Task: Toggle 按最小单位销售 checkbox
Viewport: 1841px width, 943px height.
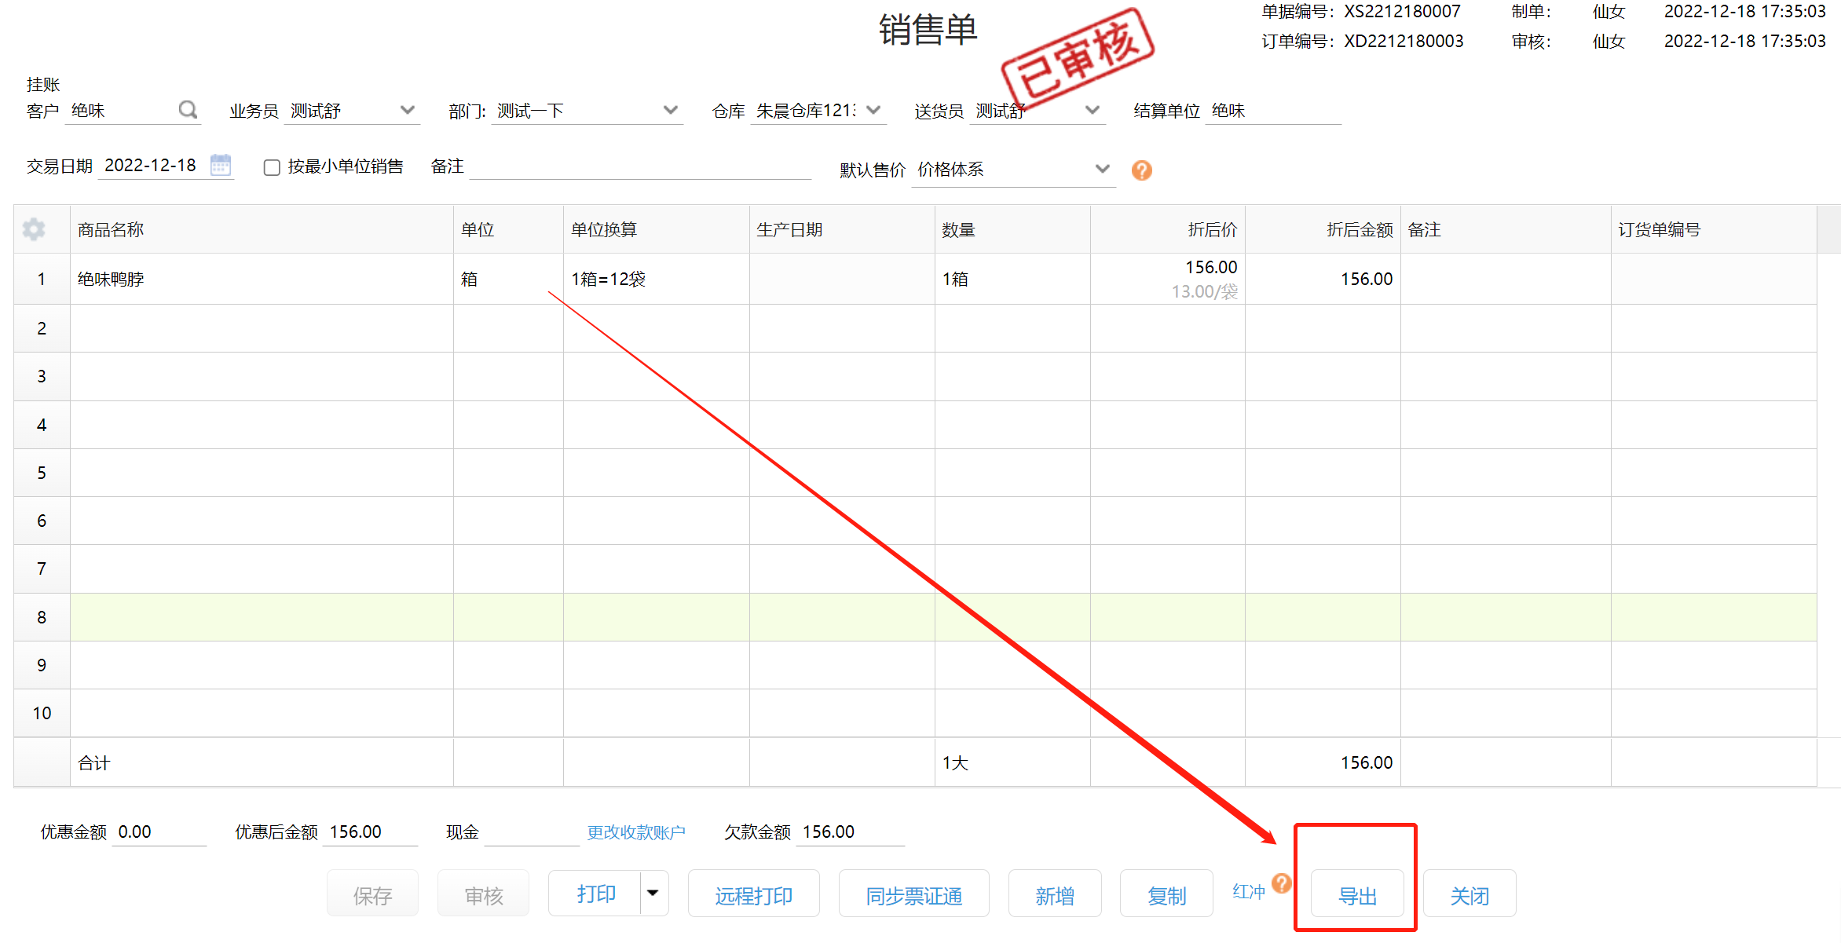Action: tap(272, 167)
